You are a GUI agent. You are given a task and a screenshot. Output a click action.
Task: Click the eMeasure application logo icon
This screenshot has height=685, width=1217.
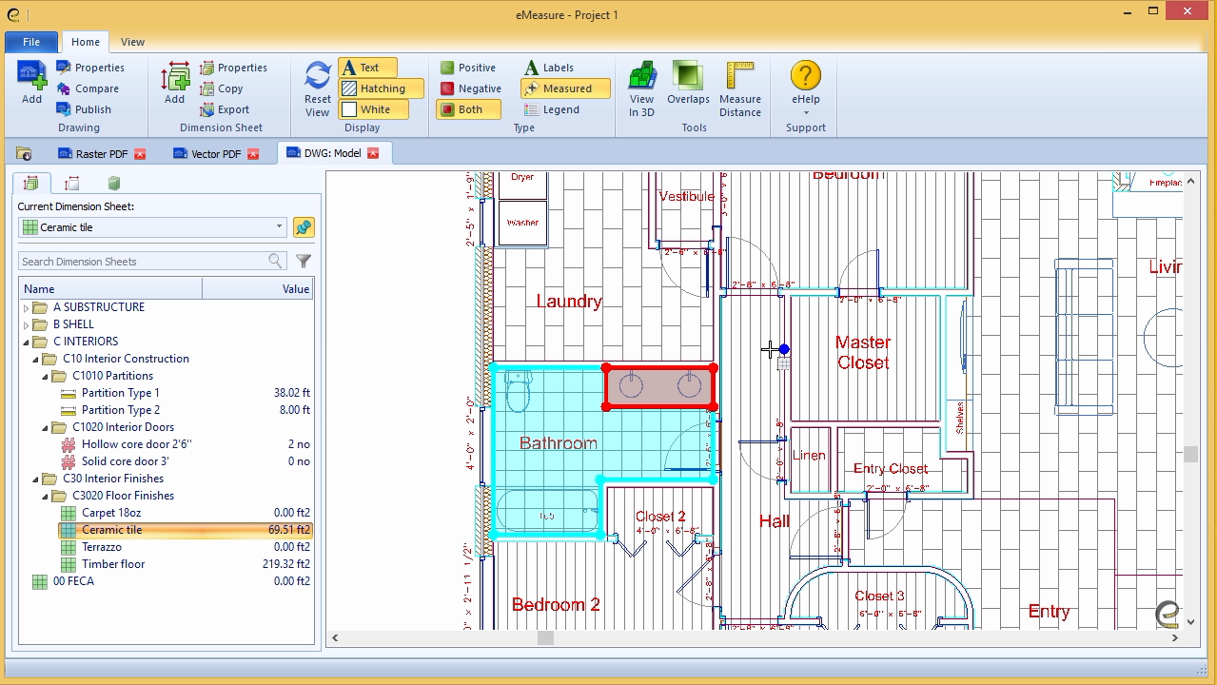(13, 13)
